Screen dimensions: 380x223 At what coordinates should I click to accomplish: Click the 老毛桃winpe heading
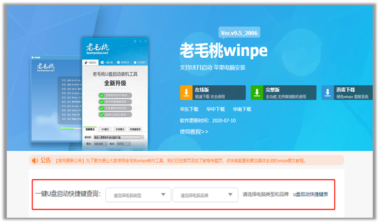click(224, 50)
